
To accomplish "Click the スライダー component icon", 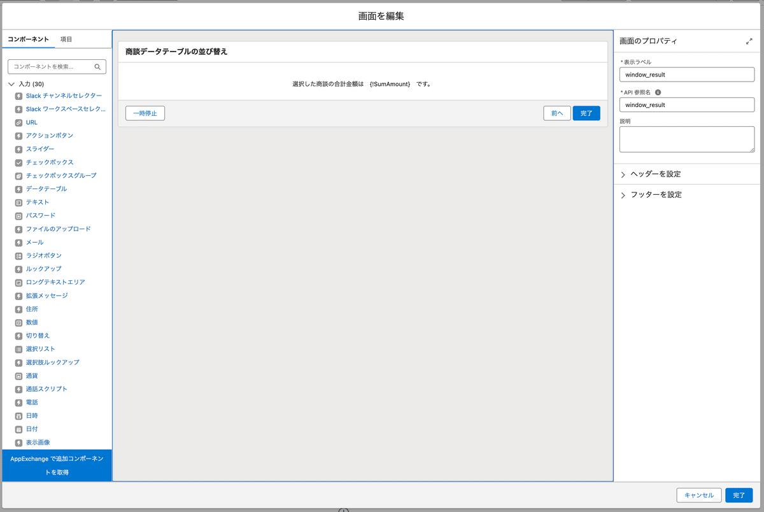I will pos(18,149).
